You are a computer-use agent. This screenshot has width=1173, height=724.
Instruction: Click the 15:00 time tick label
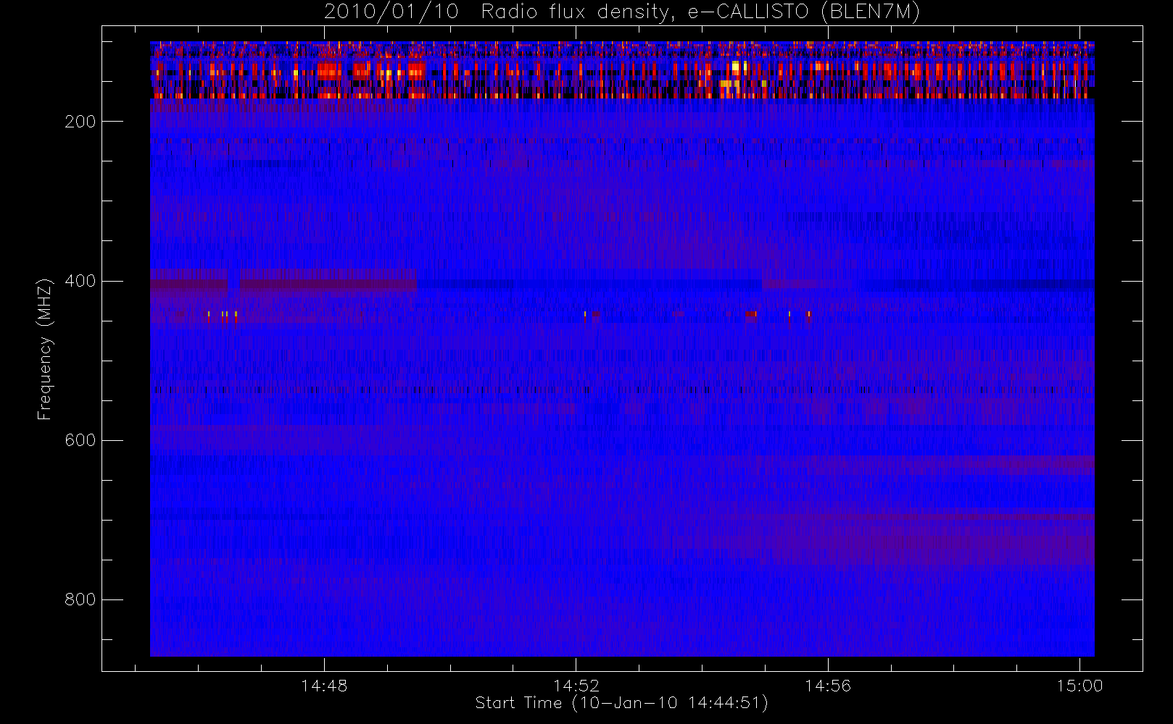tap(1079, 686)
